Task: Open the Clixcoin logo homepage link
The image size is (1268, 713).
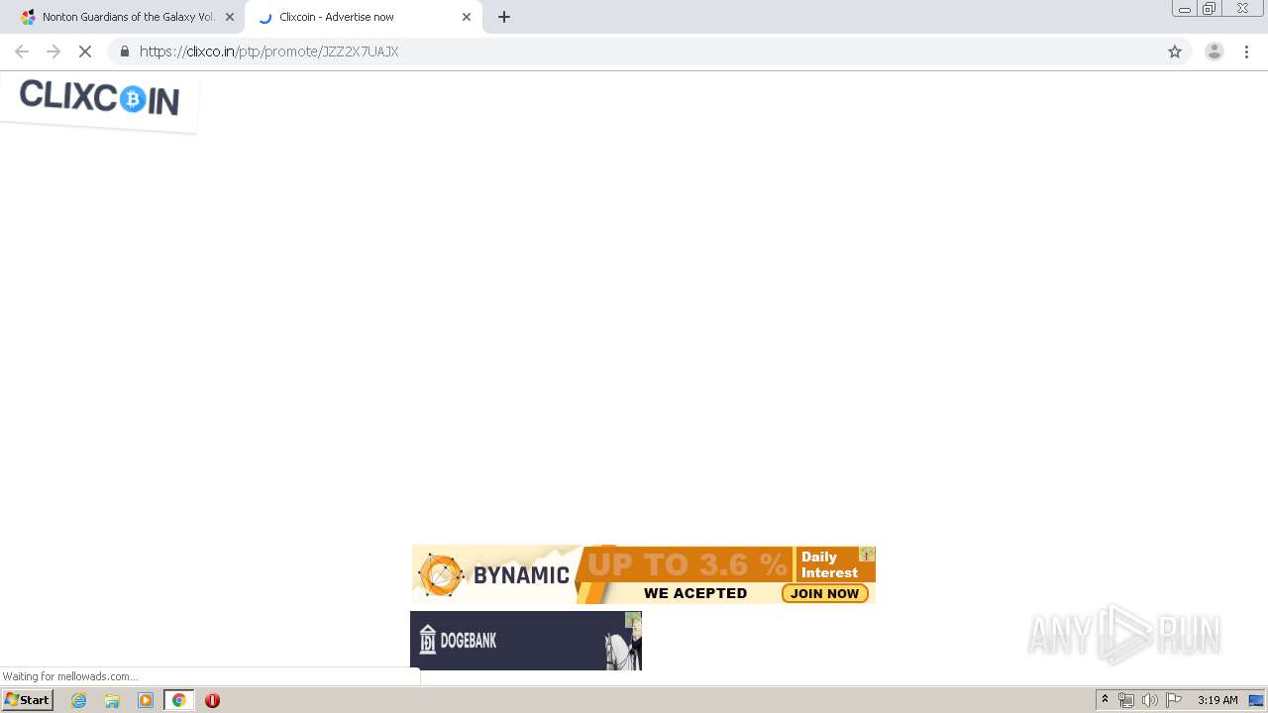Action: click(x=99, y=98)
